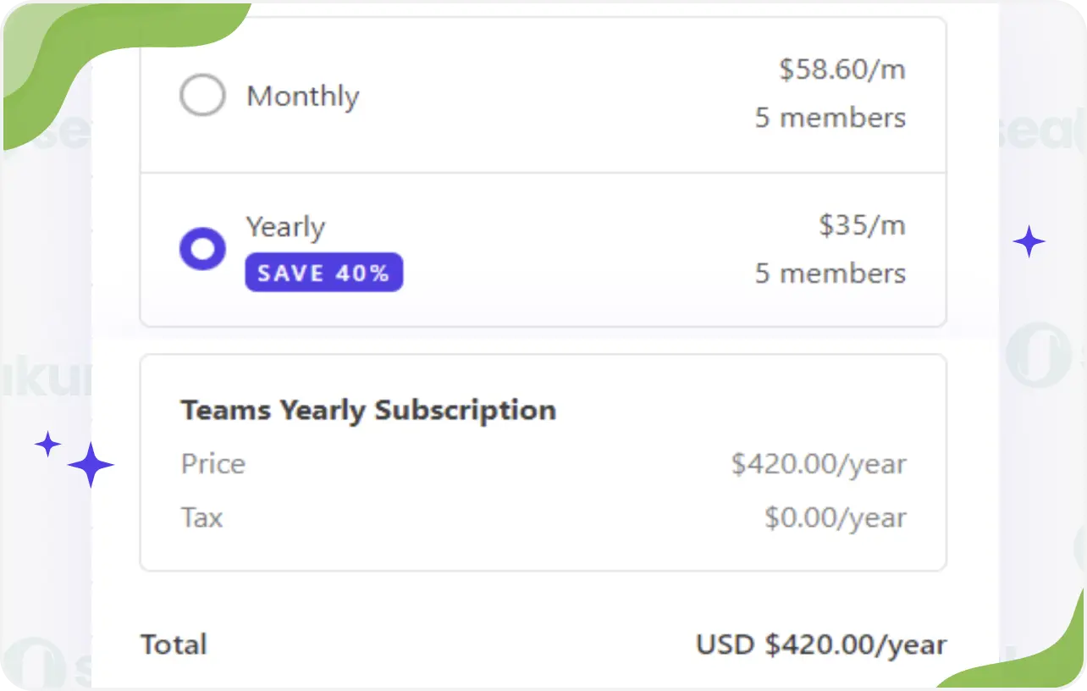Click the $58.60/m monthly price label
This screenshot has height=691, width=1087.
[x=843, y=69]
